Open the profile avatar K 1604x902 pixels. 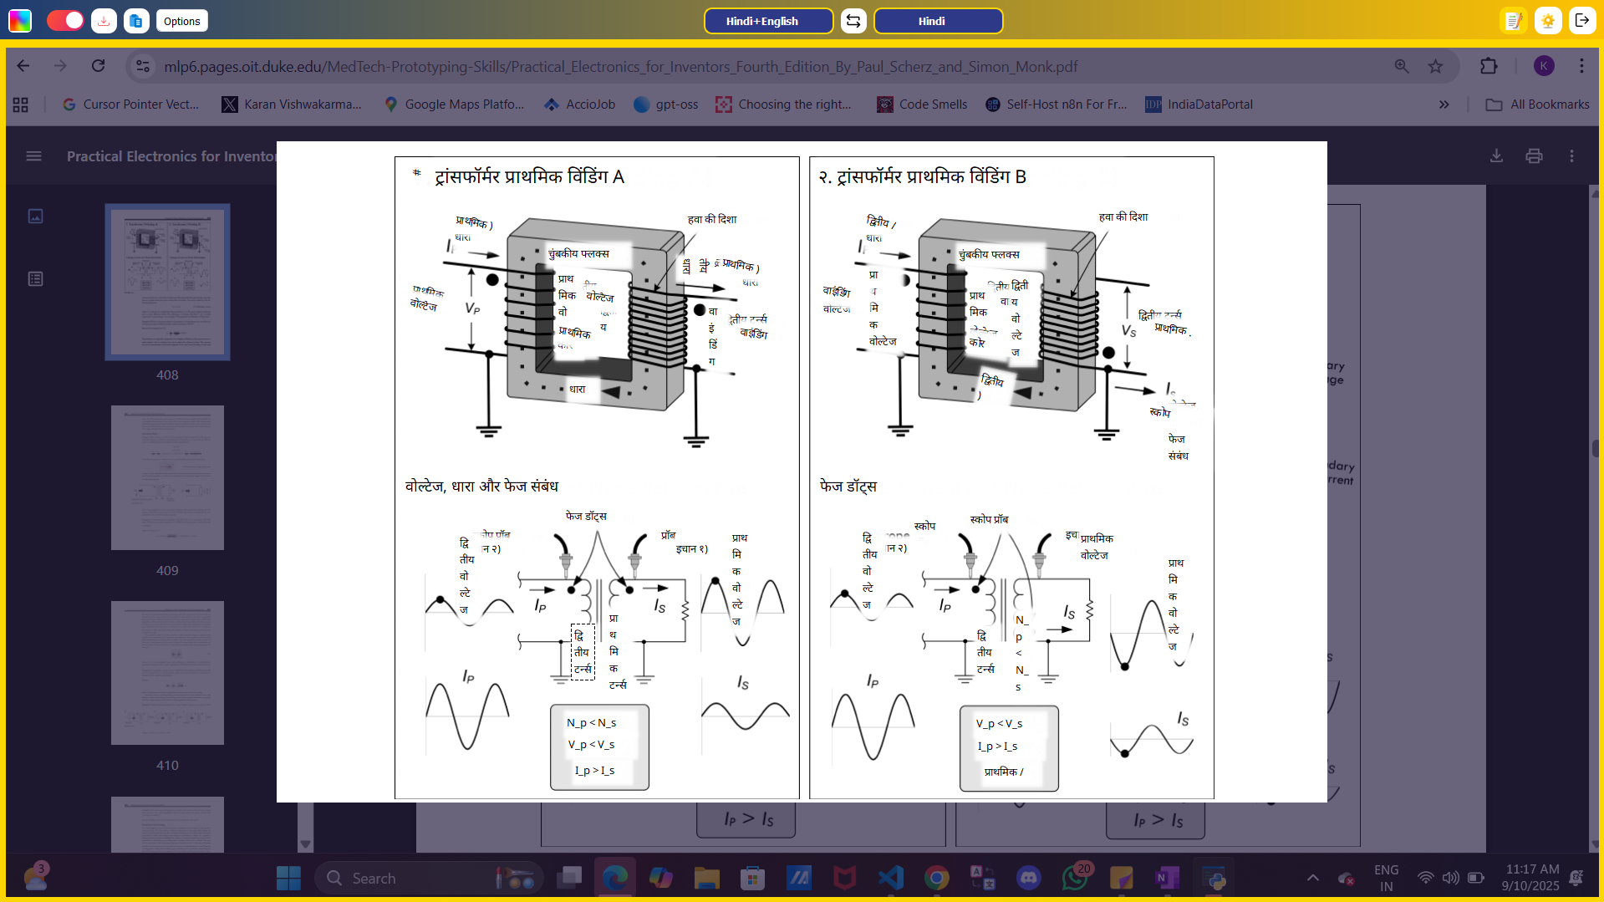coord(1544,66)
